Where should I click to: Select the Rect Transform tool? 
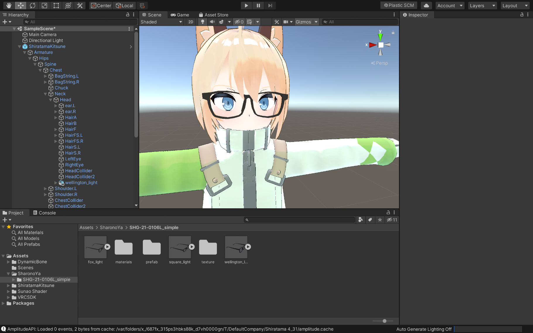(56, 6)
